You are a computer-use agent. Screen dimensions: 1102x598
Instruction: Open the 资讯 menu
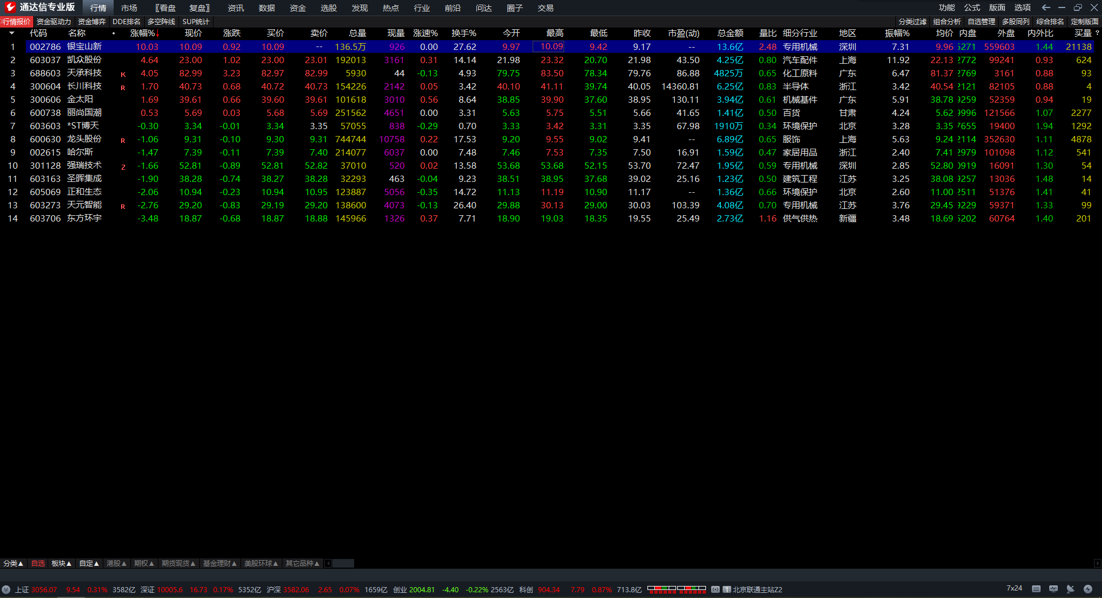click(x=236, y=8)
